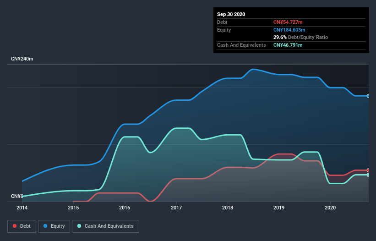
Task: Click the 2015 x-axis label
Action: (73, 208)
